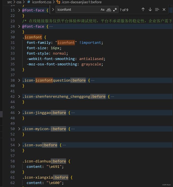Click the Chinese comment on line 23
173x187 pixels.
pyautogui.click(x=97, y=21)
